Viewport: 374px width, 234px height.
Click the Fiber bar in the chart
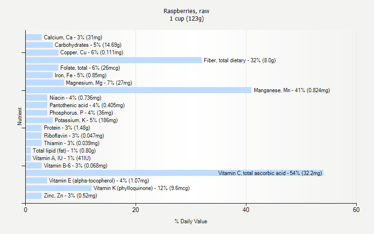pyautogui.click(x=114, y=60)
